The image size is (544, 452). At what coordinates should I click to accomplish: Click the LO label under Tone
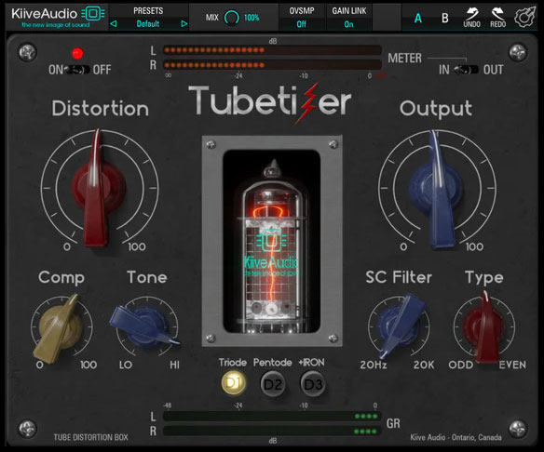[126, 365]
